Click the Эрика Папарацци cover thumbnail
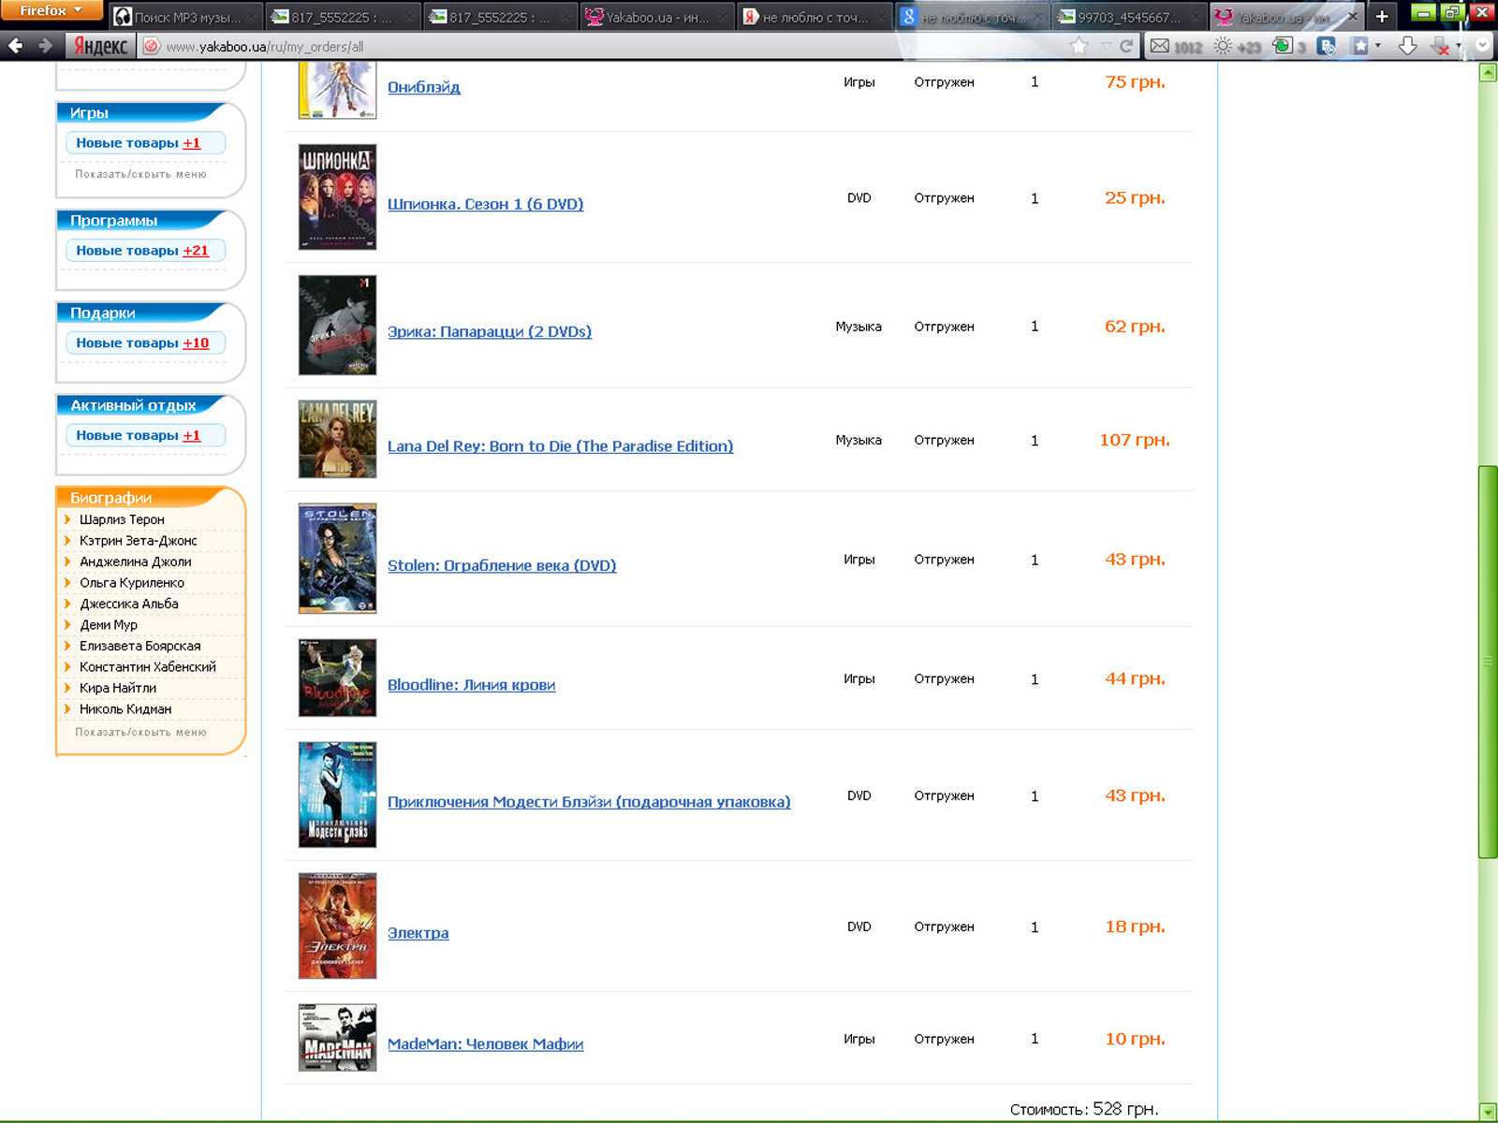This screenshot has width=1498, height=1123. 337,325
